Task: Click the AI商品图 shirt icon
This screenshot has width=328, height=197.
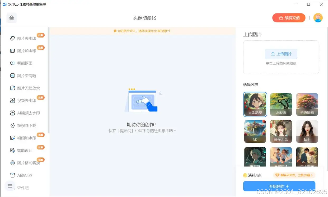Action: click(12, 175)
